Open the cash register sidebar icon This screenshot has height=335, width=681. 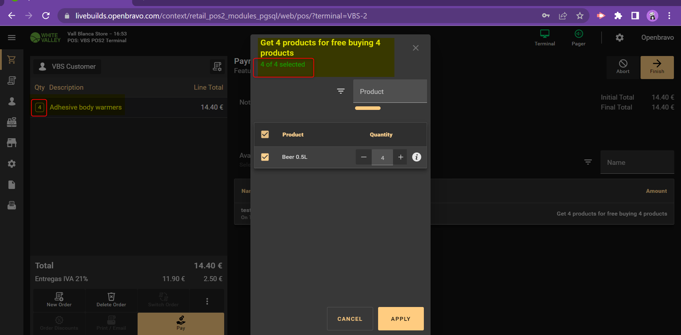(x=12, y=122)
